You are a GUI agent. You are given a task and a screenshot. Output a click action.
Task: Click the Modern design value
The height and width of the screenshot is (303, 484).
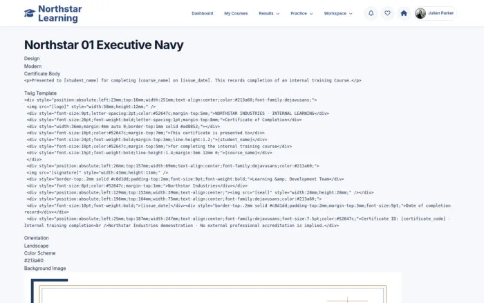tap(32, 66)
